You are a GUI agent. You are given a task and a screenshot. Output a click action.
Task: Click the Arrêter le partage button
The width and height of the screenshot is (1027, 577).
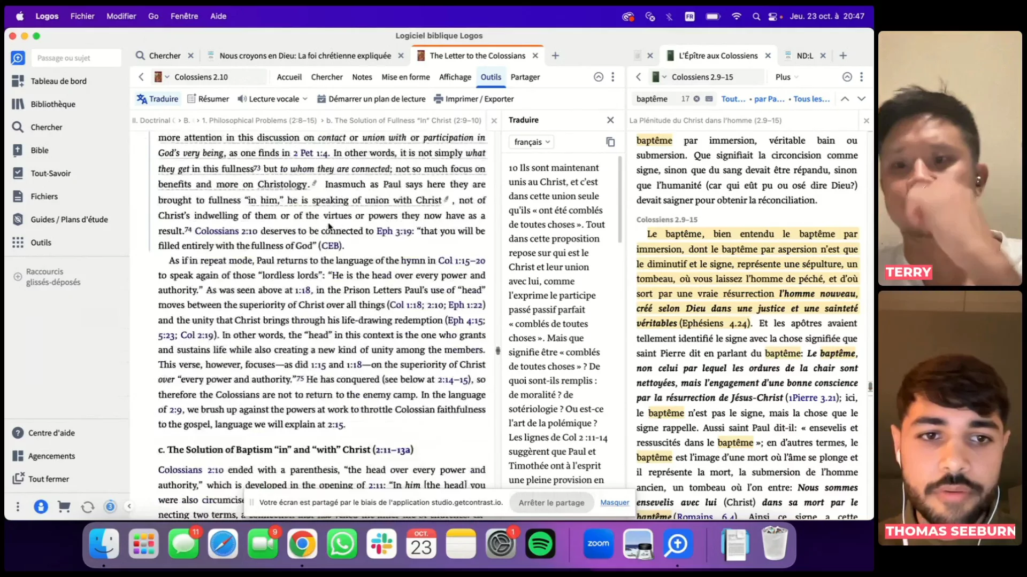551,503
